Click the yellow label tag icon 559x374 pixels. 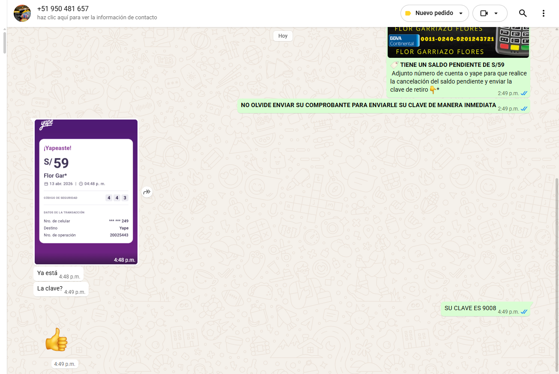[x=408, y=13]
